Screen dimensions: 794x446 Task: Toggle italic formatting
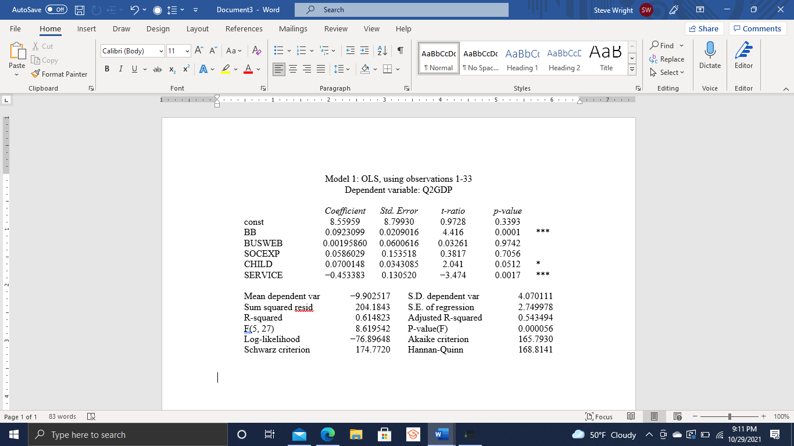120,69
